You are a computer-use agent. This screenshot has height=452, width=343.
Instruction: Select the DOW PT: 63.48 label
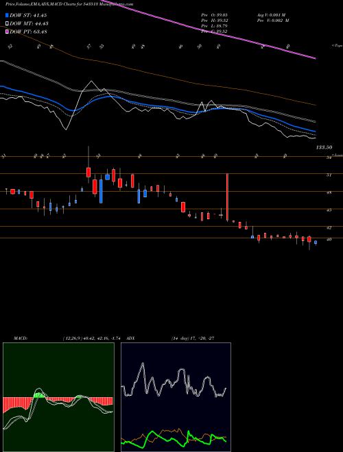pos(28,32)
